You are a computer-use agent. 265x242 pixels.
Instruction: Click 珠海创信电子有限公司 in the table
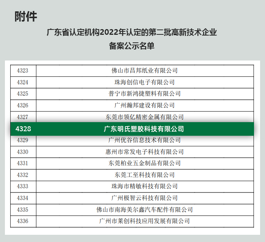pyautogui.click(x=144, y=82)
